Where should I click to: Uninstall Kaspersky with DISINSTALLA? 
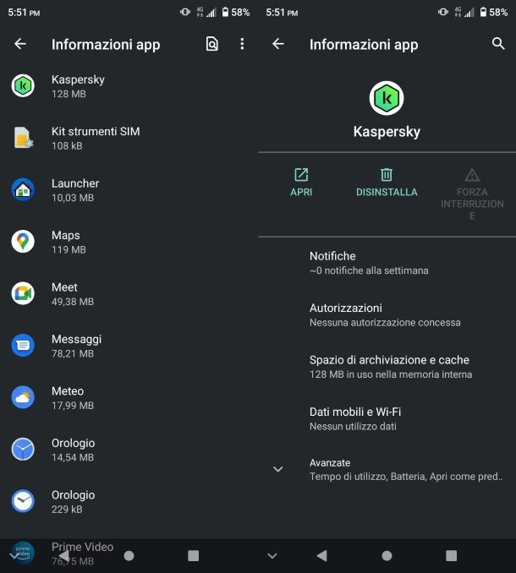(387, 183)
